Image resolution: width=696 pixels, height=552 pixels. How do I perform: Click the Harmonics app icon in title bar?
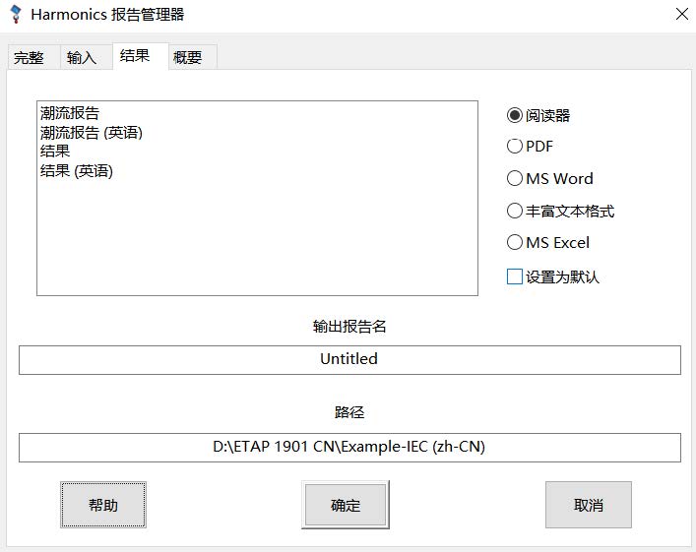coord(15,14)
